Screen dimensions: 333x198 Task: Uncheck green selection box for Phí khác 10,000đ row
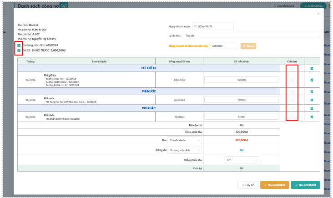(x=312, y=117)
